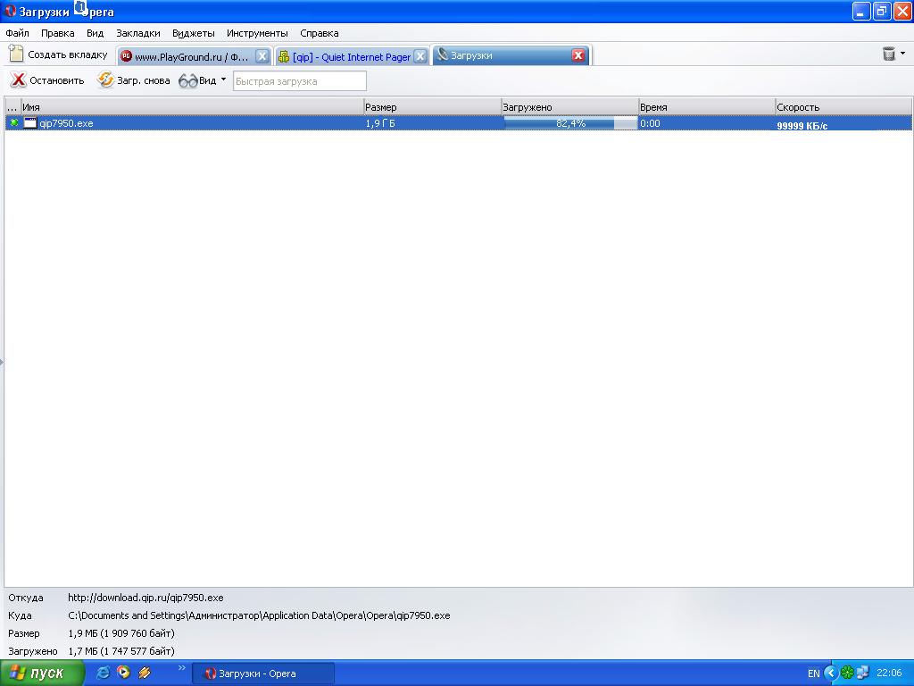
Task: Open the Виджеты menu
Action: coord(194,33)
